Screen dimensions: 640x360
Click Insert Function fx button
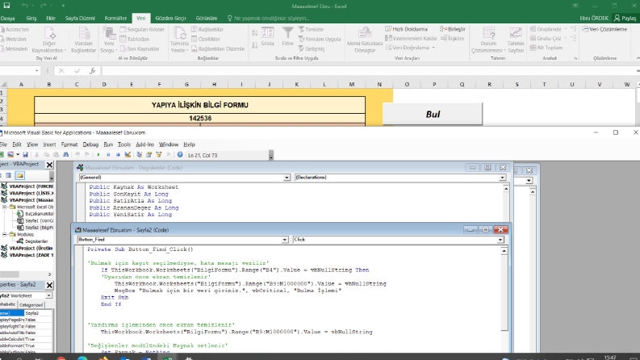coord(93,70)
